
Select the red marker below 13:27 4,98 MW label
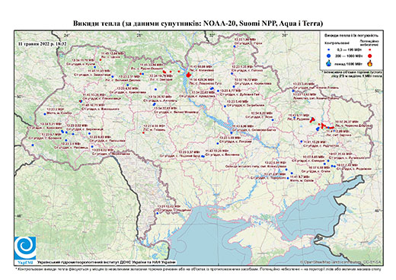coord(144,132)
